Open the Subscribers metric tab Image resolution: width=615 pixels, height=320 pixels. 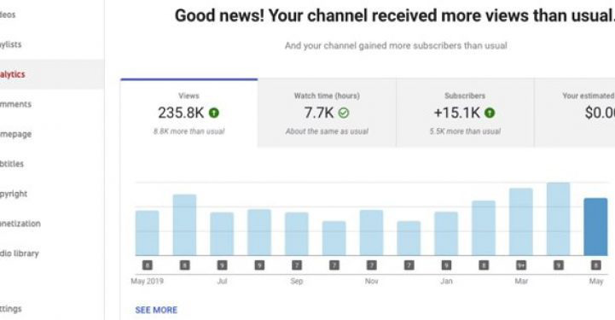tap(465, 113)
